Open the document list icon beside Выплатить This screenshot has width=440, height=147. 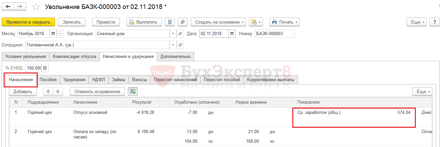170,22
